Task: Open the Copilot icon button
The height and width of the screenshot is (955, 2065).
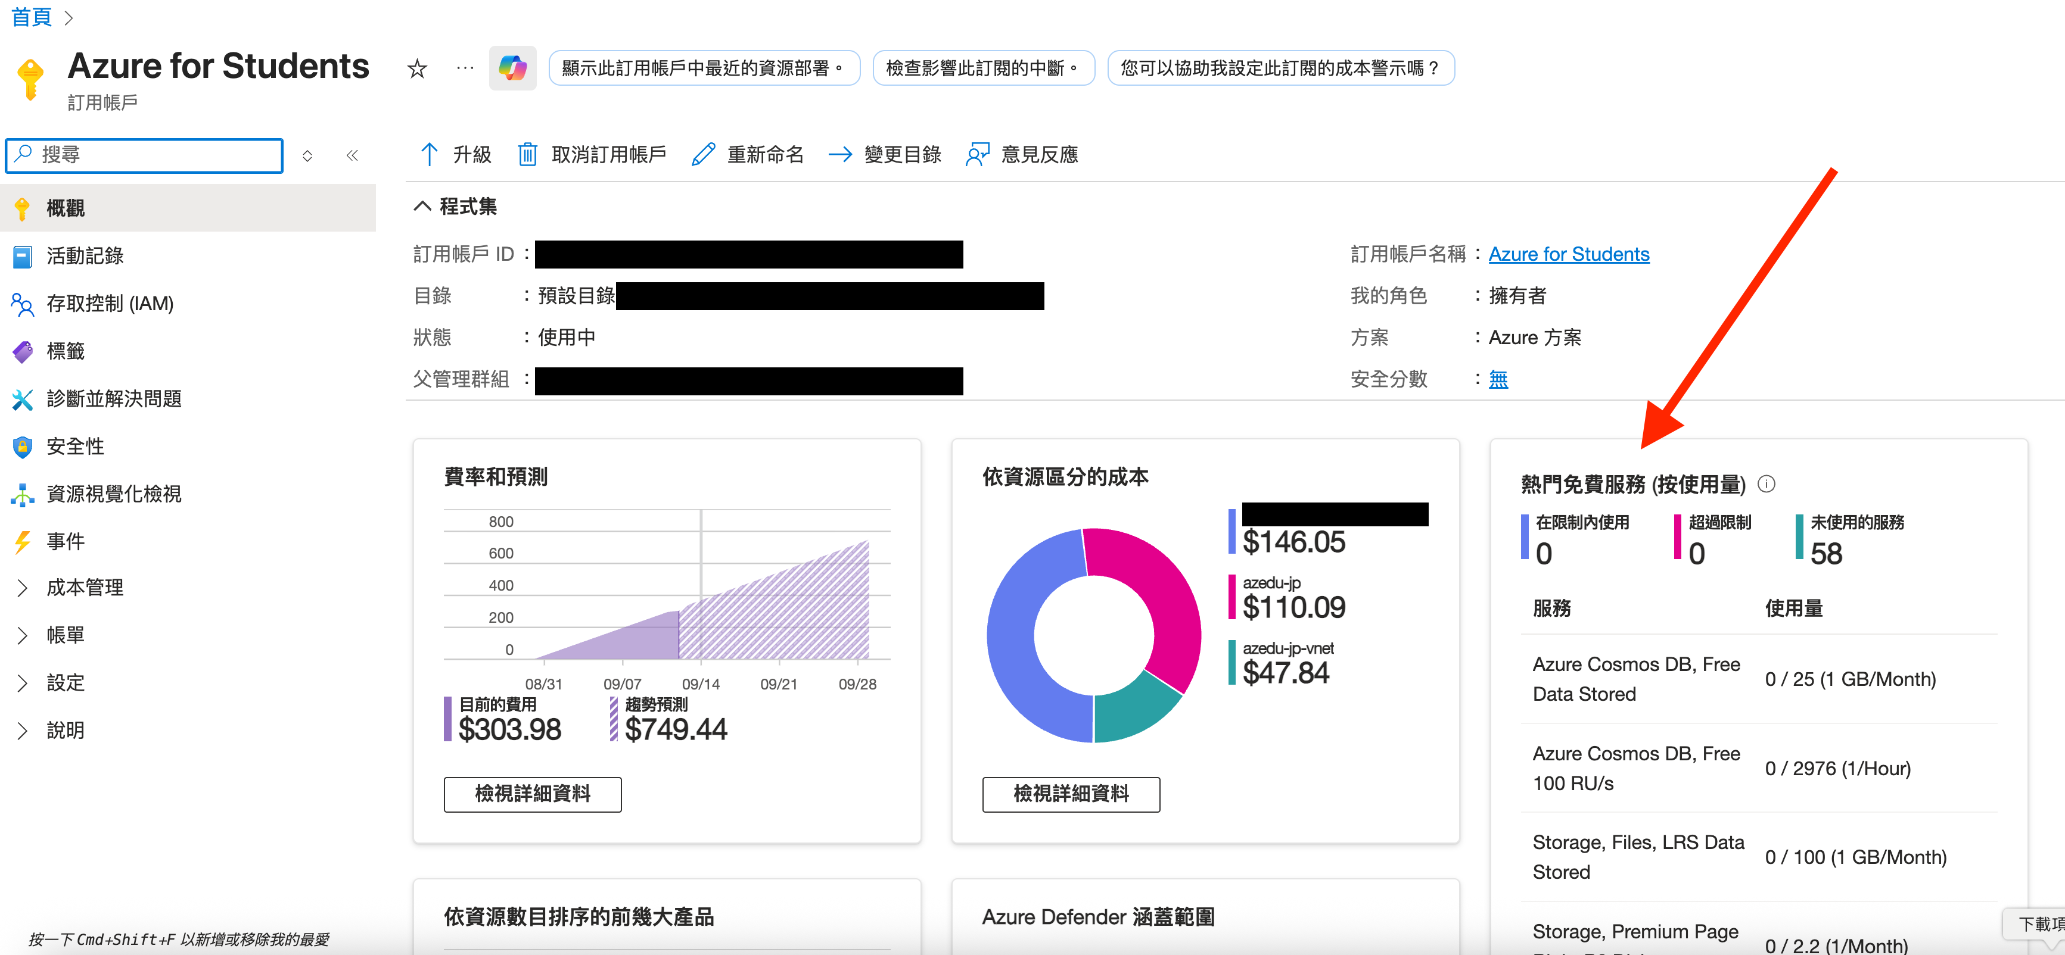Action: [x=512, y=68]
